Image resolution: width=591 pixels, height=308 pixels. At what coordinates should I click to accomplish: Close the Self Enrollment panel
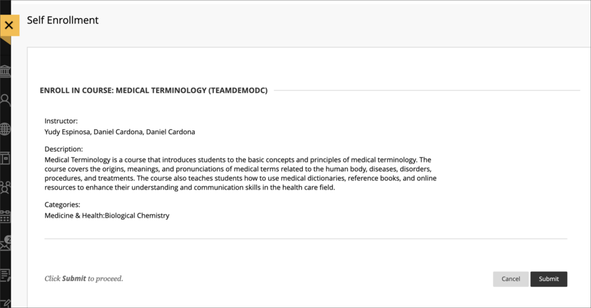tap(9, 25)
